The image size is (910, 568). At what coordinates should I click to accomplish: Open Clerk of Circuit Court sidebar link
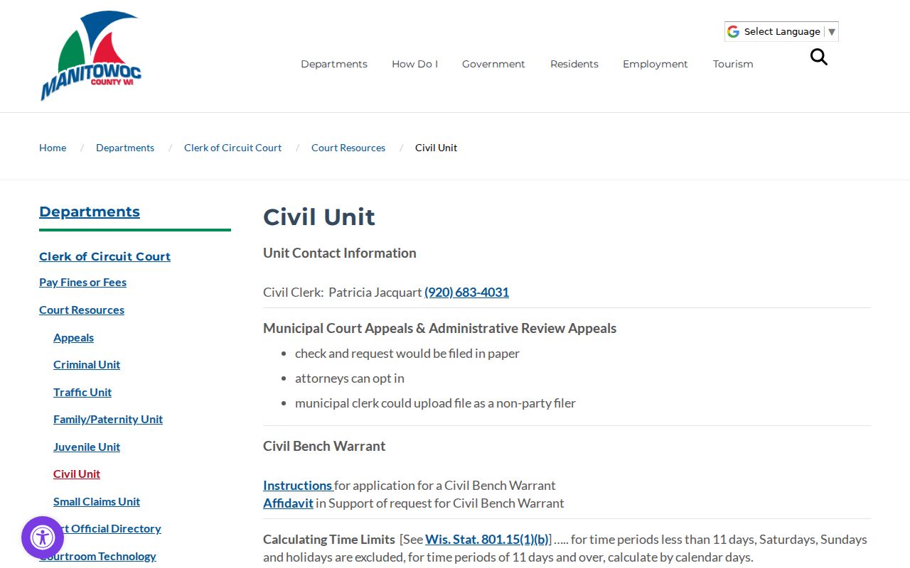tap(105, 256)
